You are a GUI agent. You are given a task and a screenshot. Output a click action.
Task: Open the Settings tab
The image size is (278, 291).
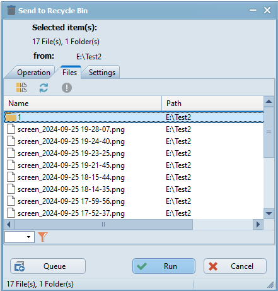[102, 73]
